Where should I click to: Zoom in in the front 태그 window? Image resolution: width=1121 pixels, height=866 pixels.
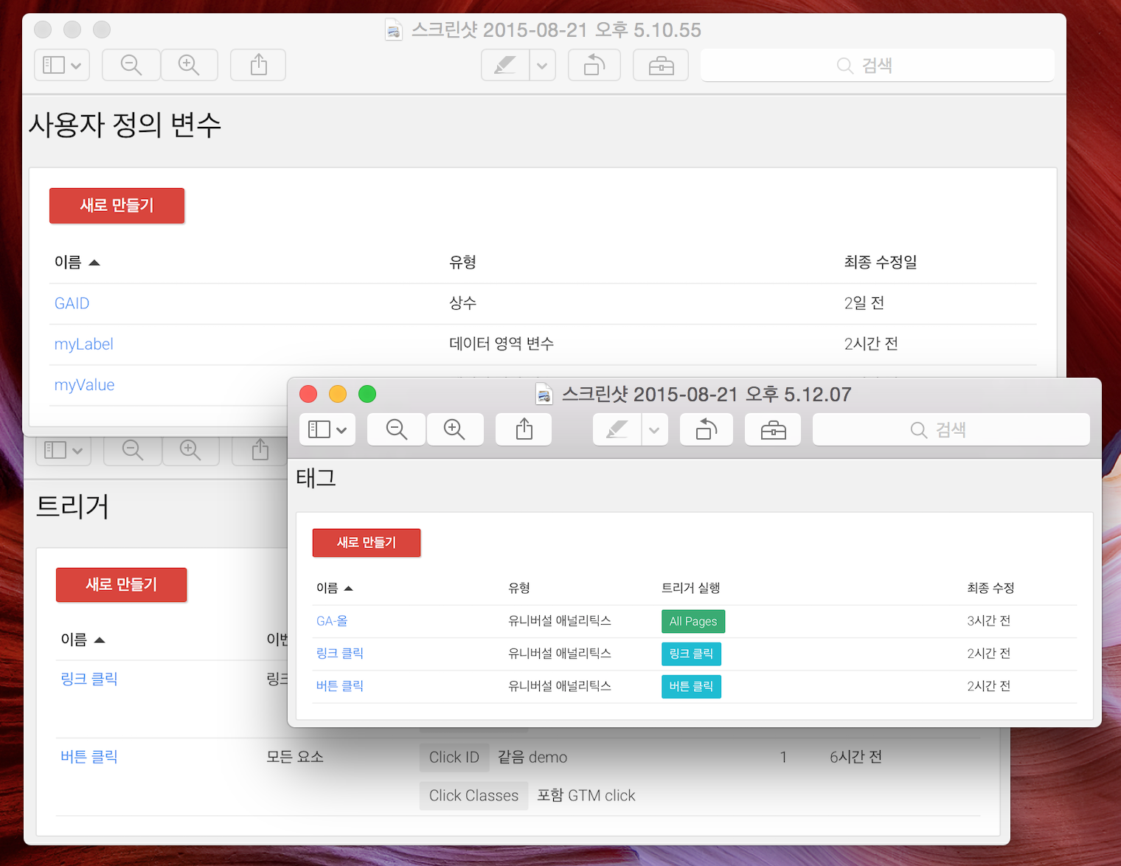pyautogui.click(x=454, y=429)
